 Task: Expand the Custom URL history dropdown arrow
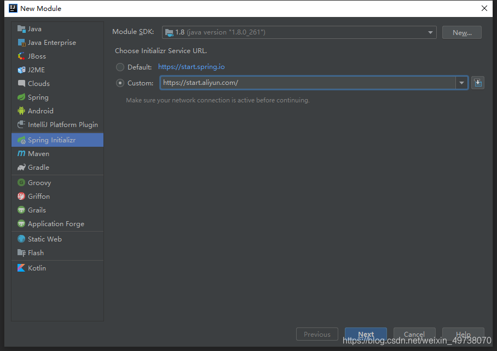coord(461,83)
